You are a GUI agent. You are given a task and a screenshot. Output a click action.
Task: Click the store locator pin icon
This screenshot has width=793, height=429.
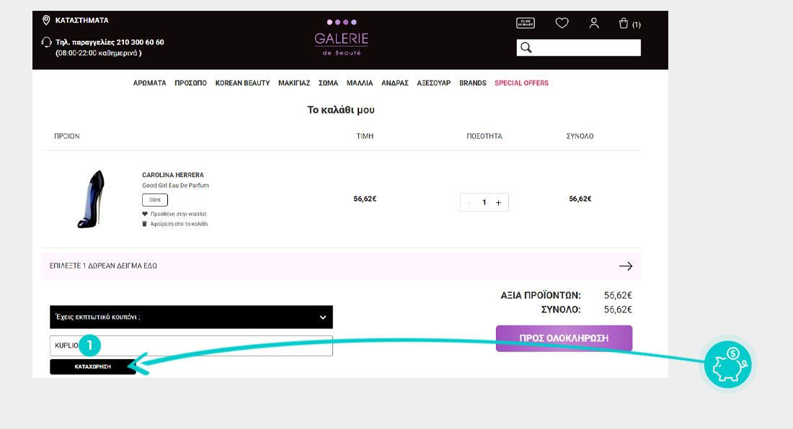point(46,20)
